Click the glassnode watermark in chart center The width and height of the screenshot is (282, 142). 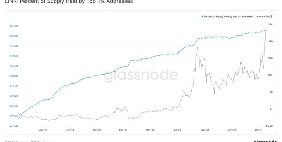(141, 75)
